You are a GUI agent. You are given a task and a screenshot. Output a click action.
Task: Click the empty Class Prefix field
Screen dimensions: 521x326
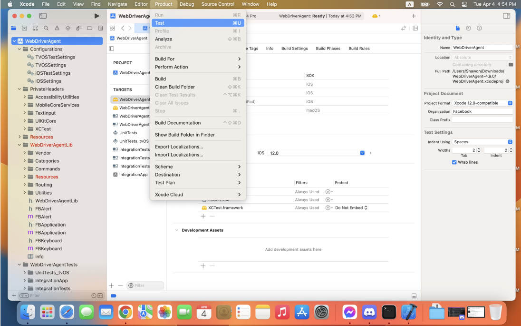(x=482, y=120)
